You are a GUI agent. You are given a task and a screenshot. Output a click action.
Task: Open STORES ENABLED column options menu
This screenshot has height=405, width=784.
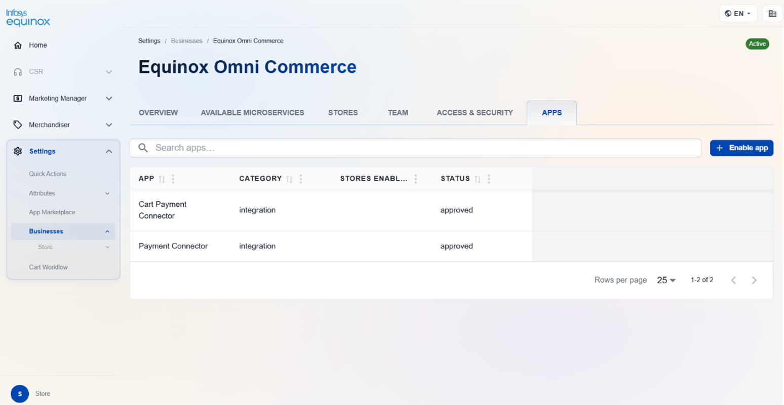pyautogui.click(x=415, y=179)
